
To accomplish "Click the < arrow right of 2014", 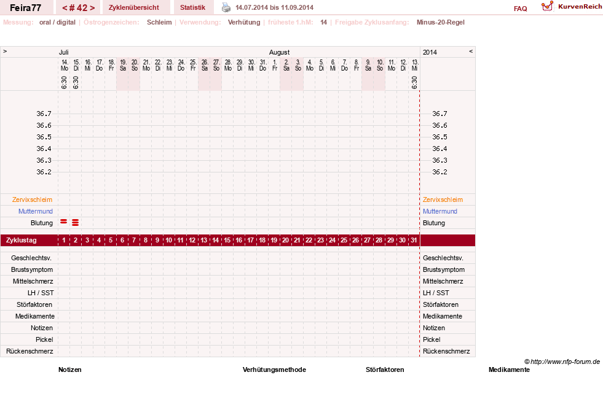I will (x=471, y=51).
